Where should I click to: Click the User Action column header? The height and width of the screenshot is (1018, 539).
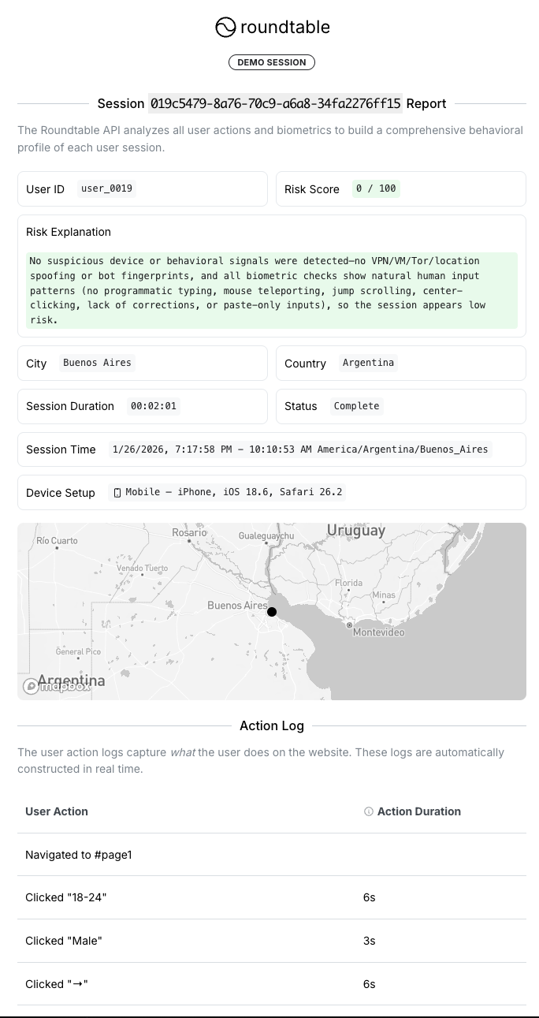click(57, 811)
